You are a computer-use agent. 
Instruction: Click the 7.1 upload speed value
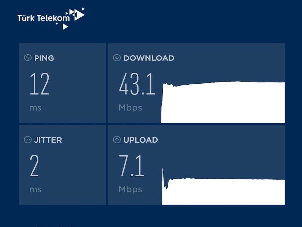pyautogui.click(x=132, y=166)
